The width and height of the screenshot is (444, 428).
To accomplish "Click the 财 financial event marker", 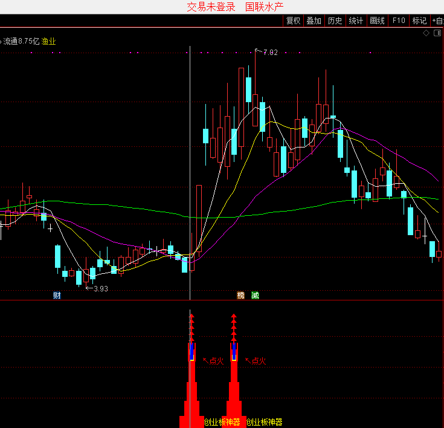I will point(57,296).
